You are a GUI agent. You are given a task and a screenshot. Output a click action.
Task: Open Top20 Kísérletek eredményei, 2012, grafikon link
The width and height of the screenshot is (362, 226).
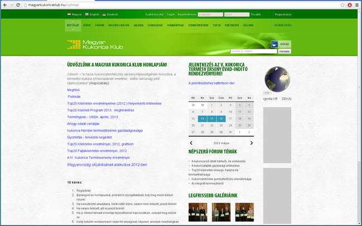(x=100, y=144)
